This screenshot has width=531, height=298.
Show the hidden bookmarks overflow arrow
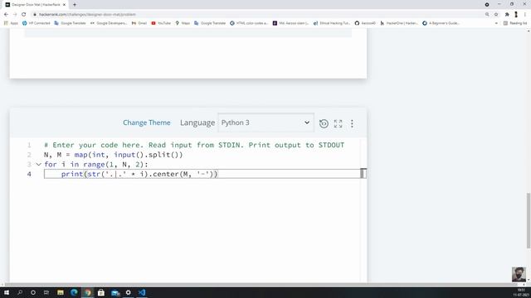coord(496,23)
